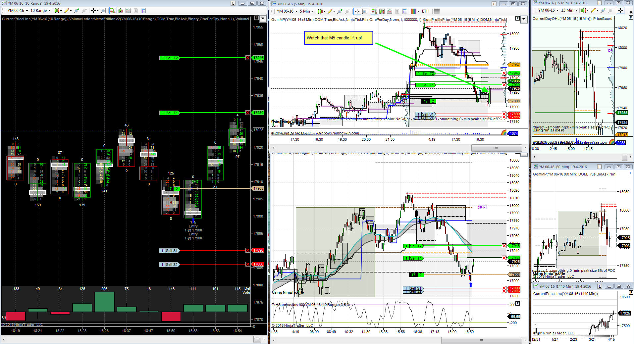
Task: Click scrollbar thumb under the lower middle chart
Action: pyautogui.click(x=481, y=340)
